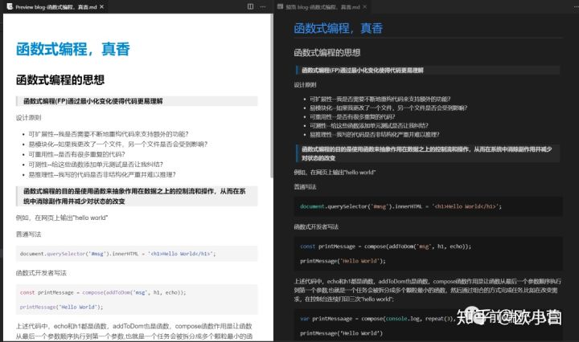Click the 上述代码中 paragraph in the dark preview
This screenshot has height=342, width=579.
[x=428, y=290]
